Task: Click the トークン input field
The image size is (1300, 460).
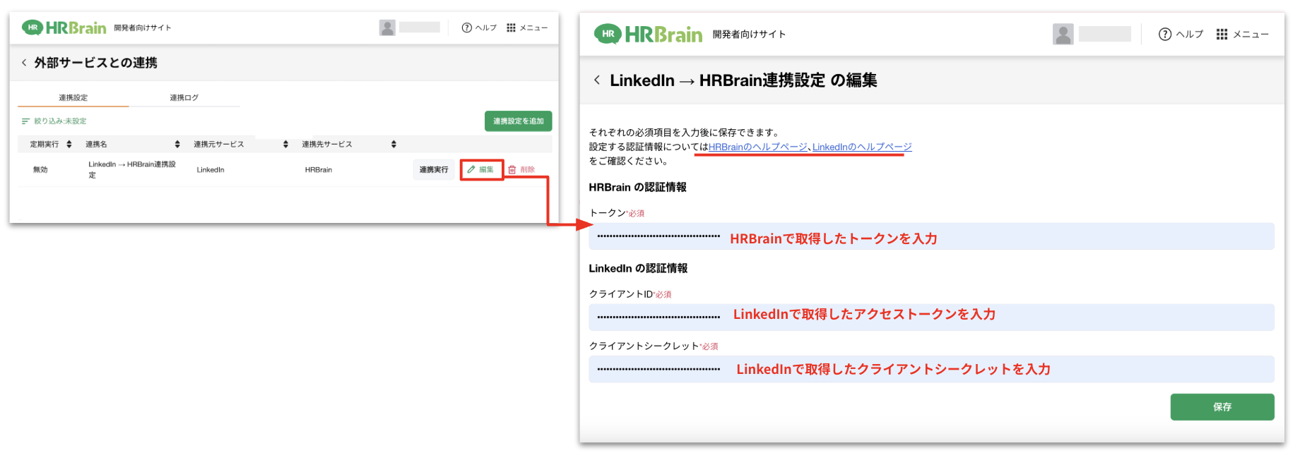Action: [930, 236]
